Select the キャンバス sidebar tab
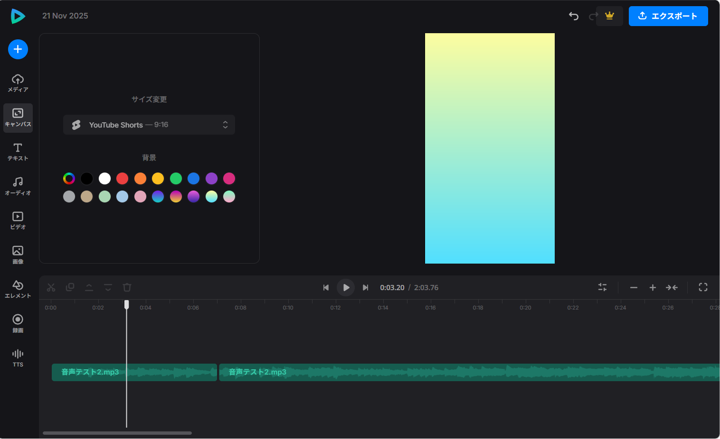This screenshot has height=439, width=720. click(18, 118)
